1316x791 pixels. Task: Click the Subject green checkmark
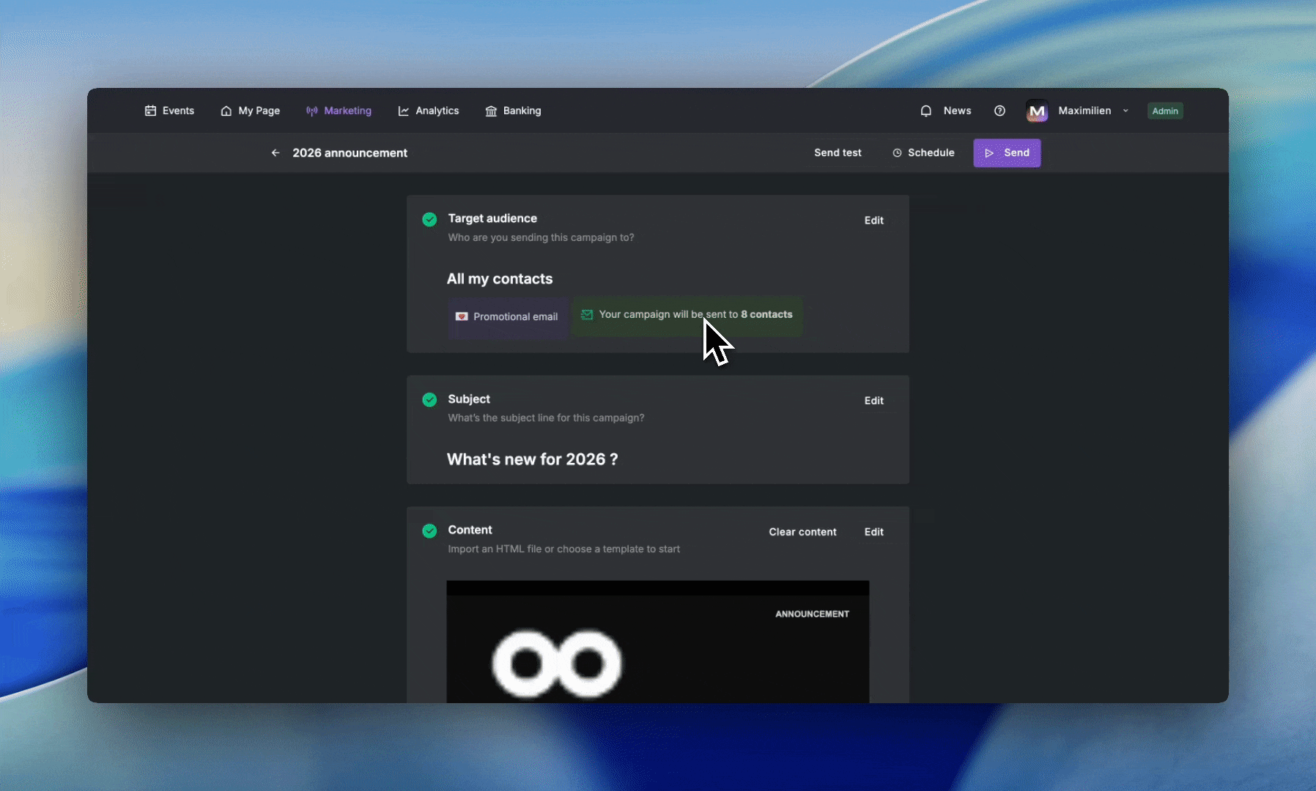(429, 399)
